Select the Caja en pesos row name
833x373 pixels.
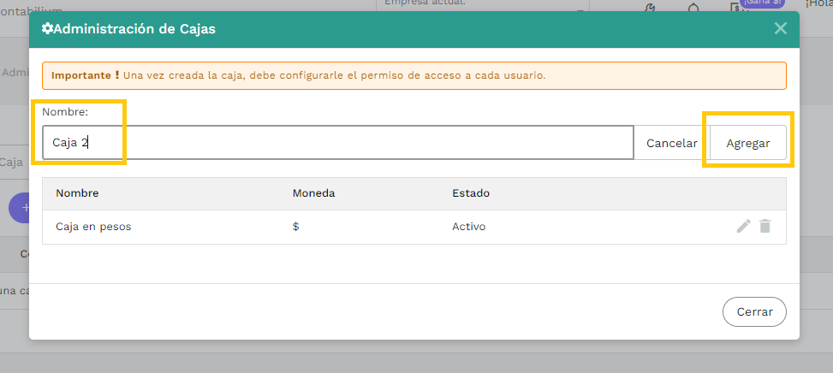pos(93,227)
